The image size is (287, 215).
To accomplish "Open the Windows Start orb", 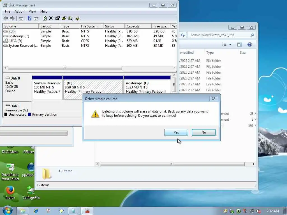I will (x=8, y=211).
